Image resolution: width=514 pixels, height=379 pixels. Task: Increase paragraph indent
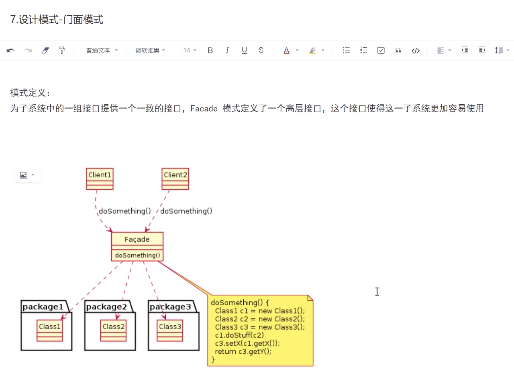[465, 50]
